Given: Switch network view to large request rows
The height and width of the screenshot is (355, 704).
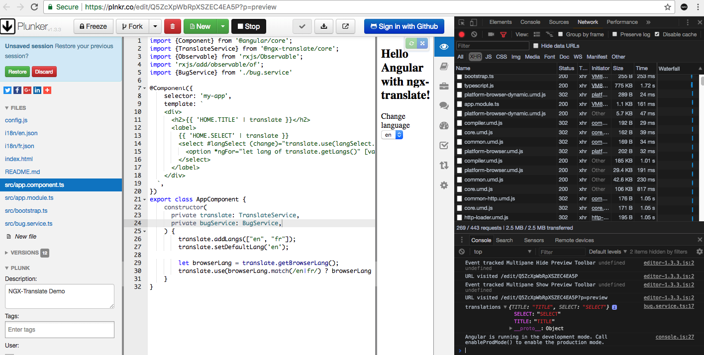Looking at the screenshot, I should [537, 34].
